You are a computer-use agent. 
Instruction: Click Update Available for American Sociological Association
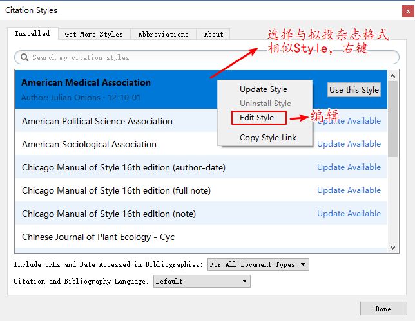click(x=349, y=144)
